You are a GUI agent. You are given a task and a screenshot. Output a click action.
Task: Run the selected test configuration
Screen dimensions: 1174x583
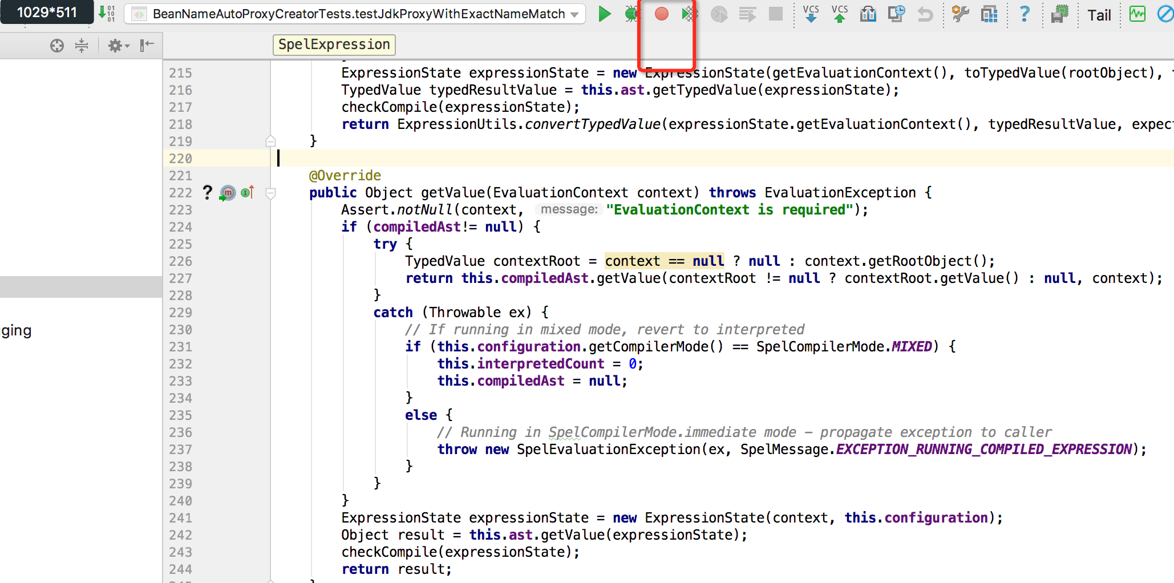coord(604,14)
